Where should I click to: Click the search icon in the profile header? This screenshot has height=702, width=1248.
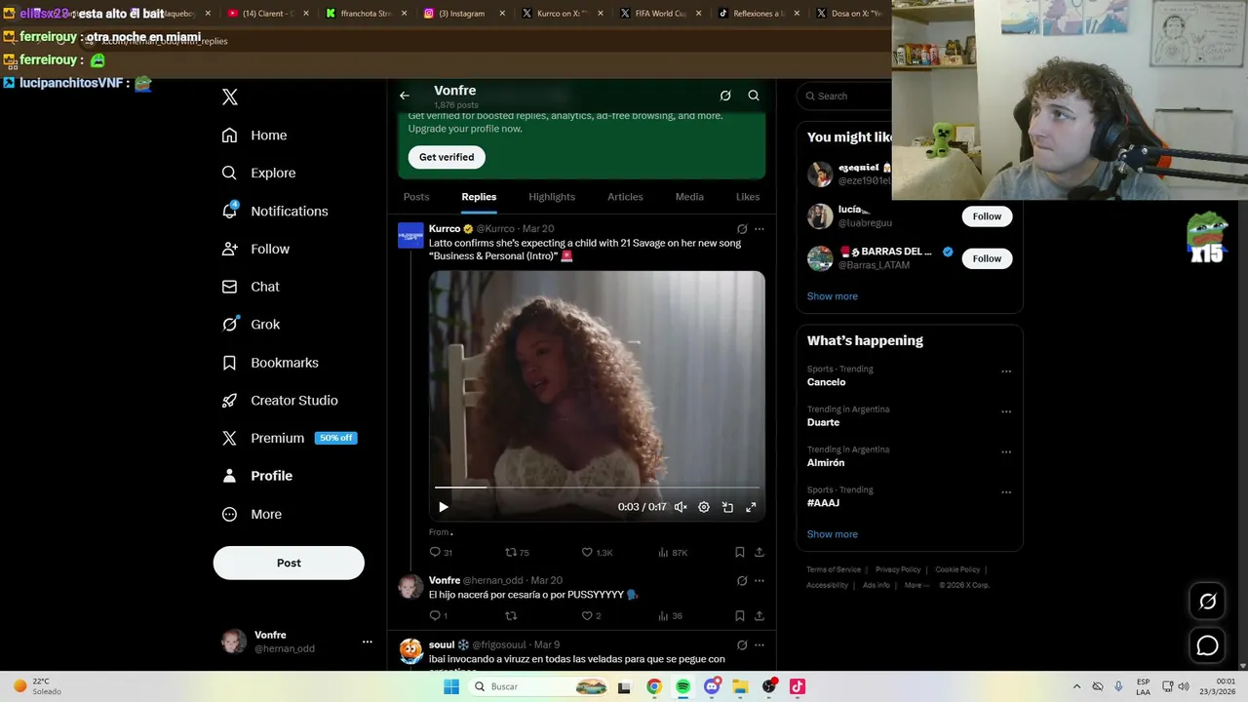click(x=754, y=96)
